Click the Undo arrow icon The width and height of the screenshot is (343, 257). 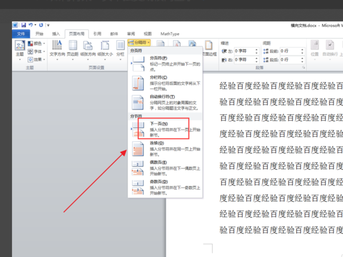click(x=31, y=25)
